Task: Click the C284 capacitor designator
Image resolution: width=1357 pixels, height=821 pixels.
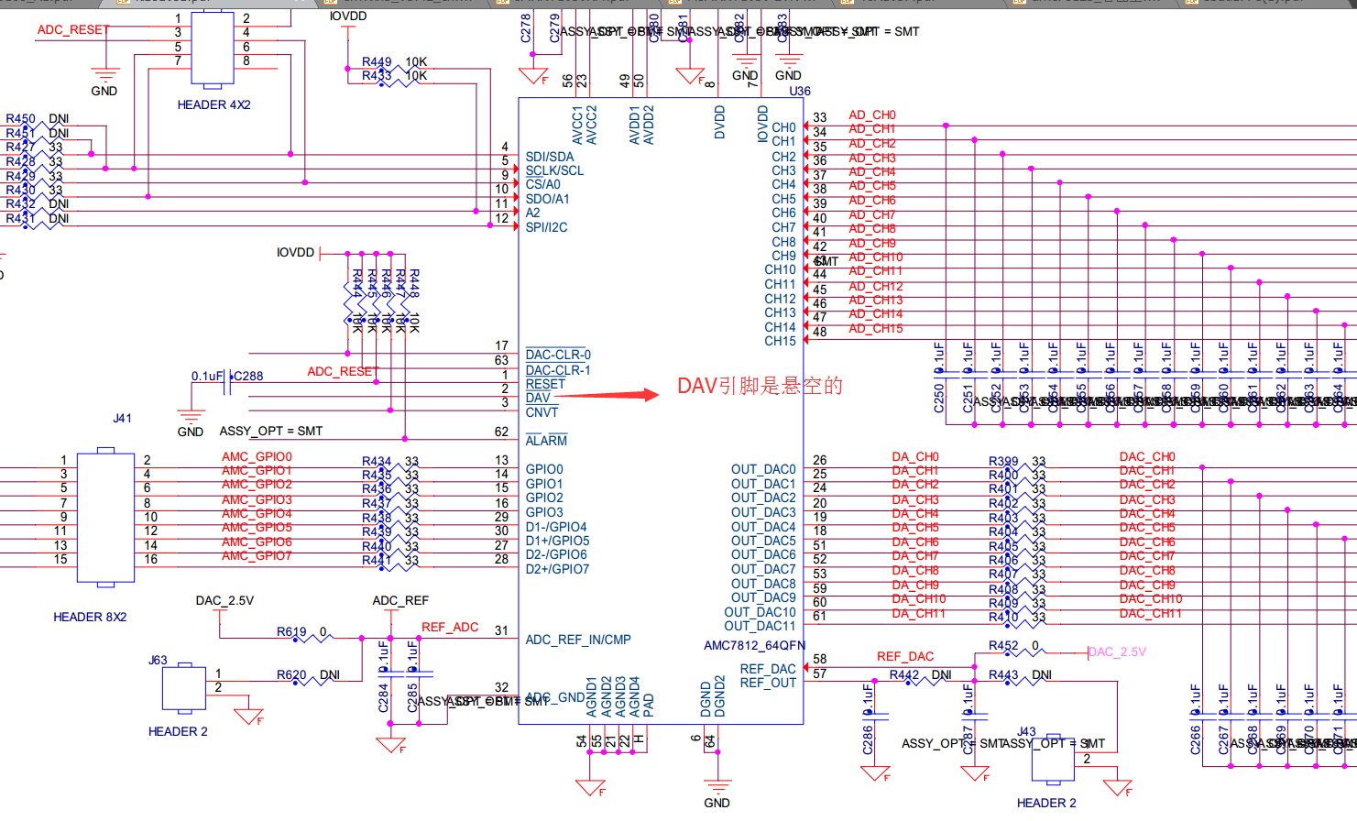Action: [x=384, y=698]
